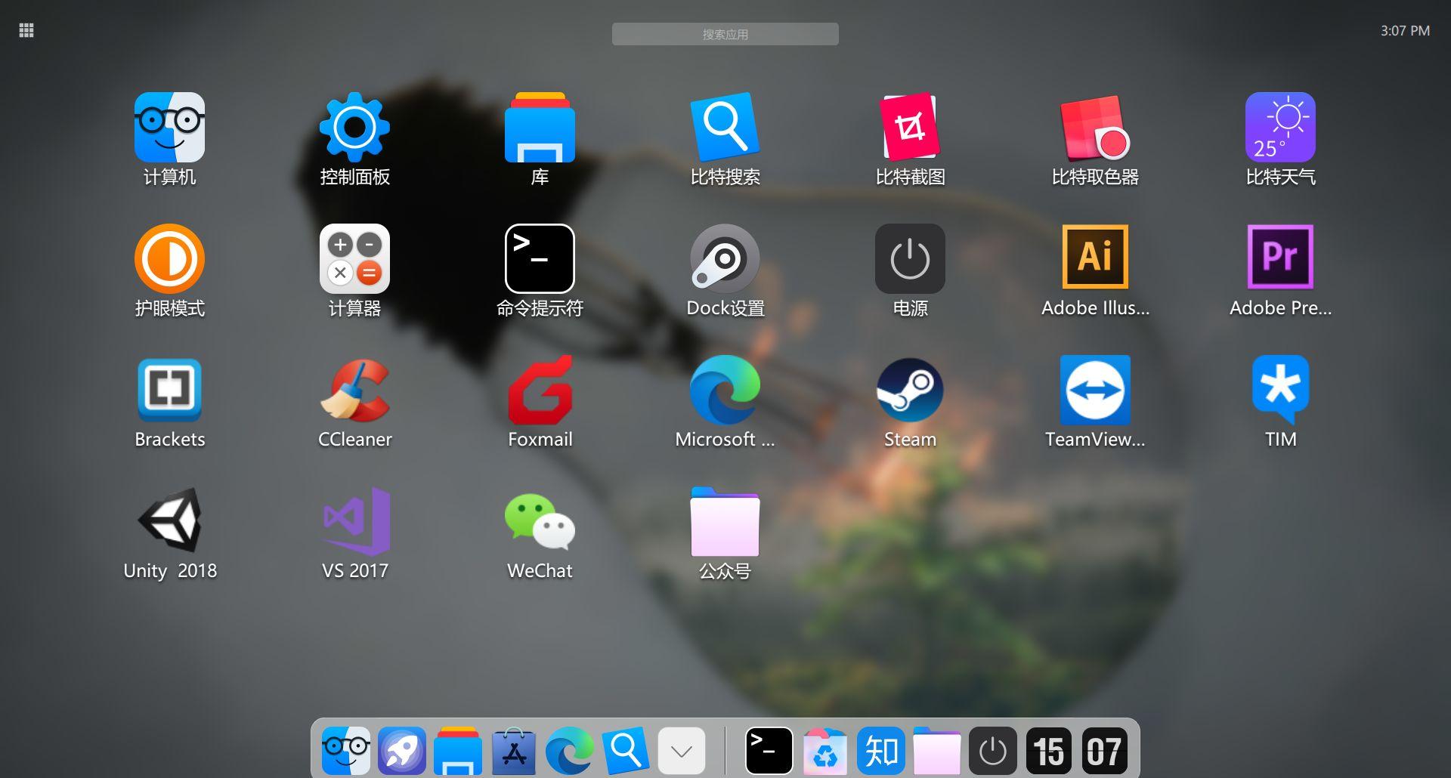Launch the Foxmail application
The image size is (1451, 778).
coord(540,389)
